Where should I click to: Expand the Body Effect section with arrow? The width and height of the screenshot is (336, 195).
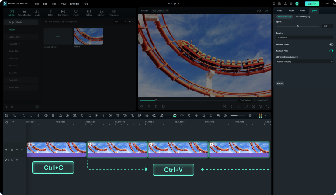point(7,80)
